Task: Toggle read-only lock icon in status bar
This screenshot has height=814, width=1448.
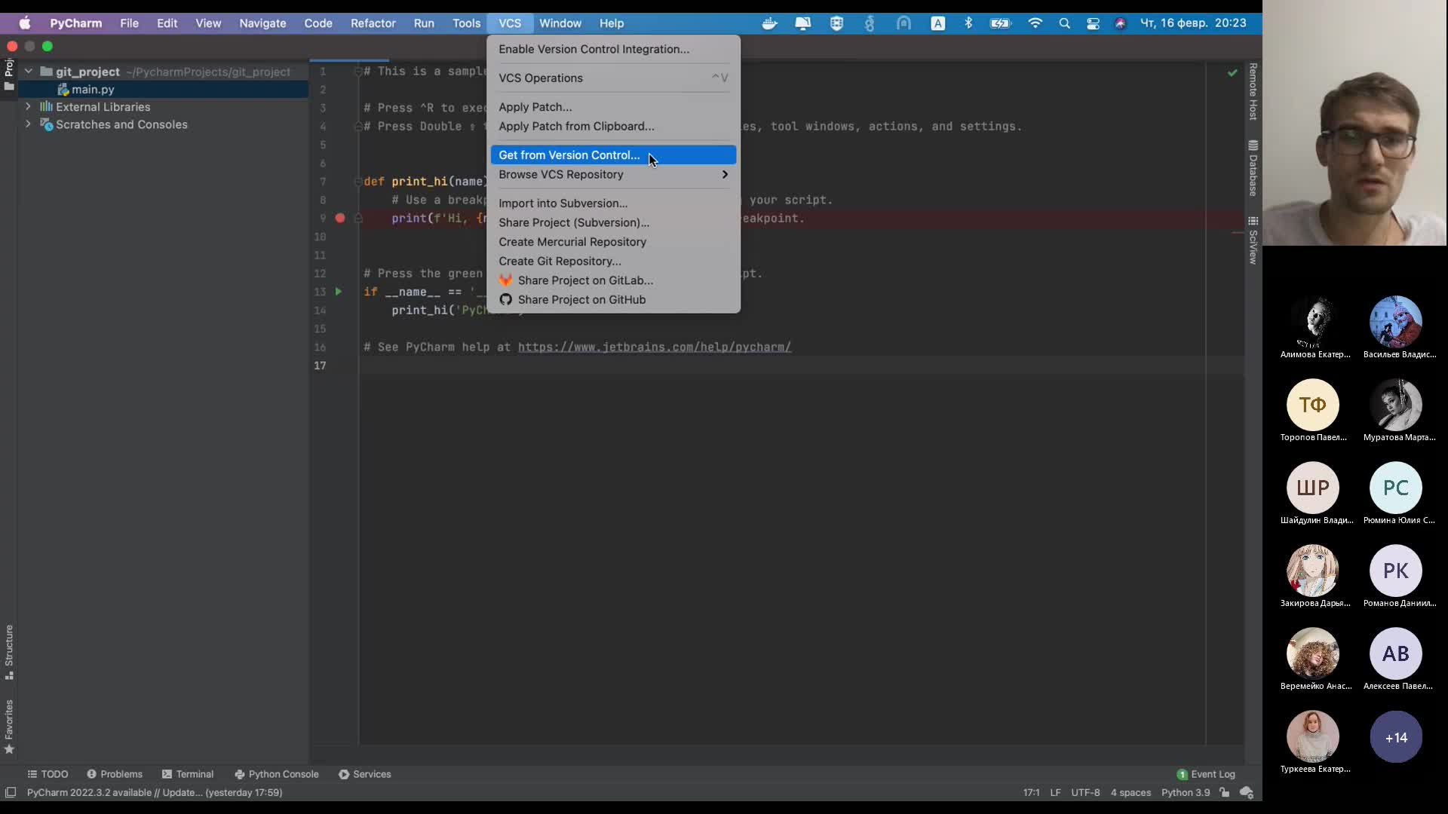Action: [x=1225, y=793]
